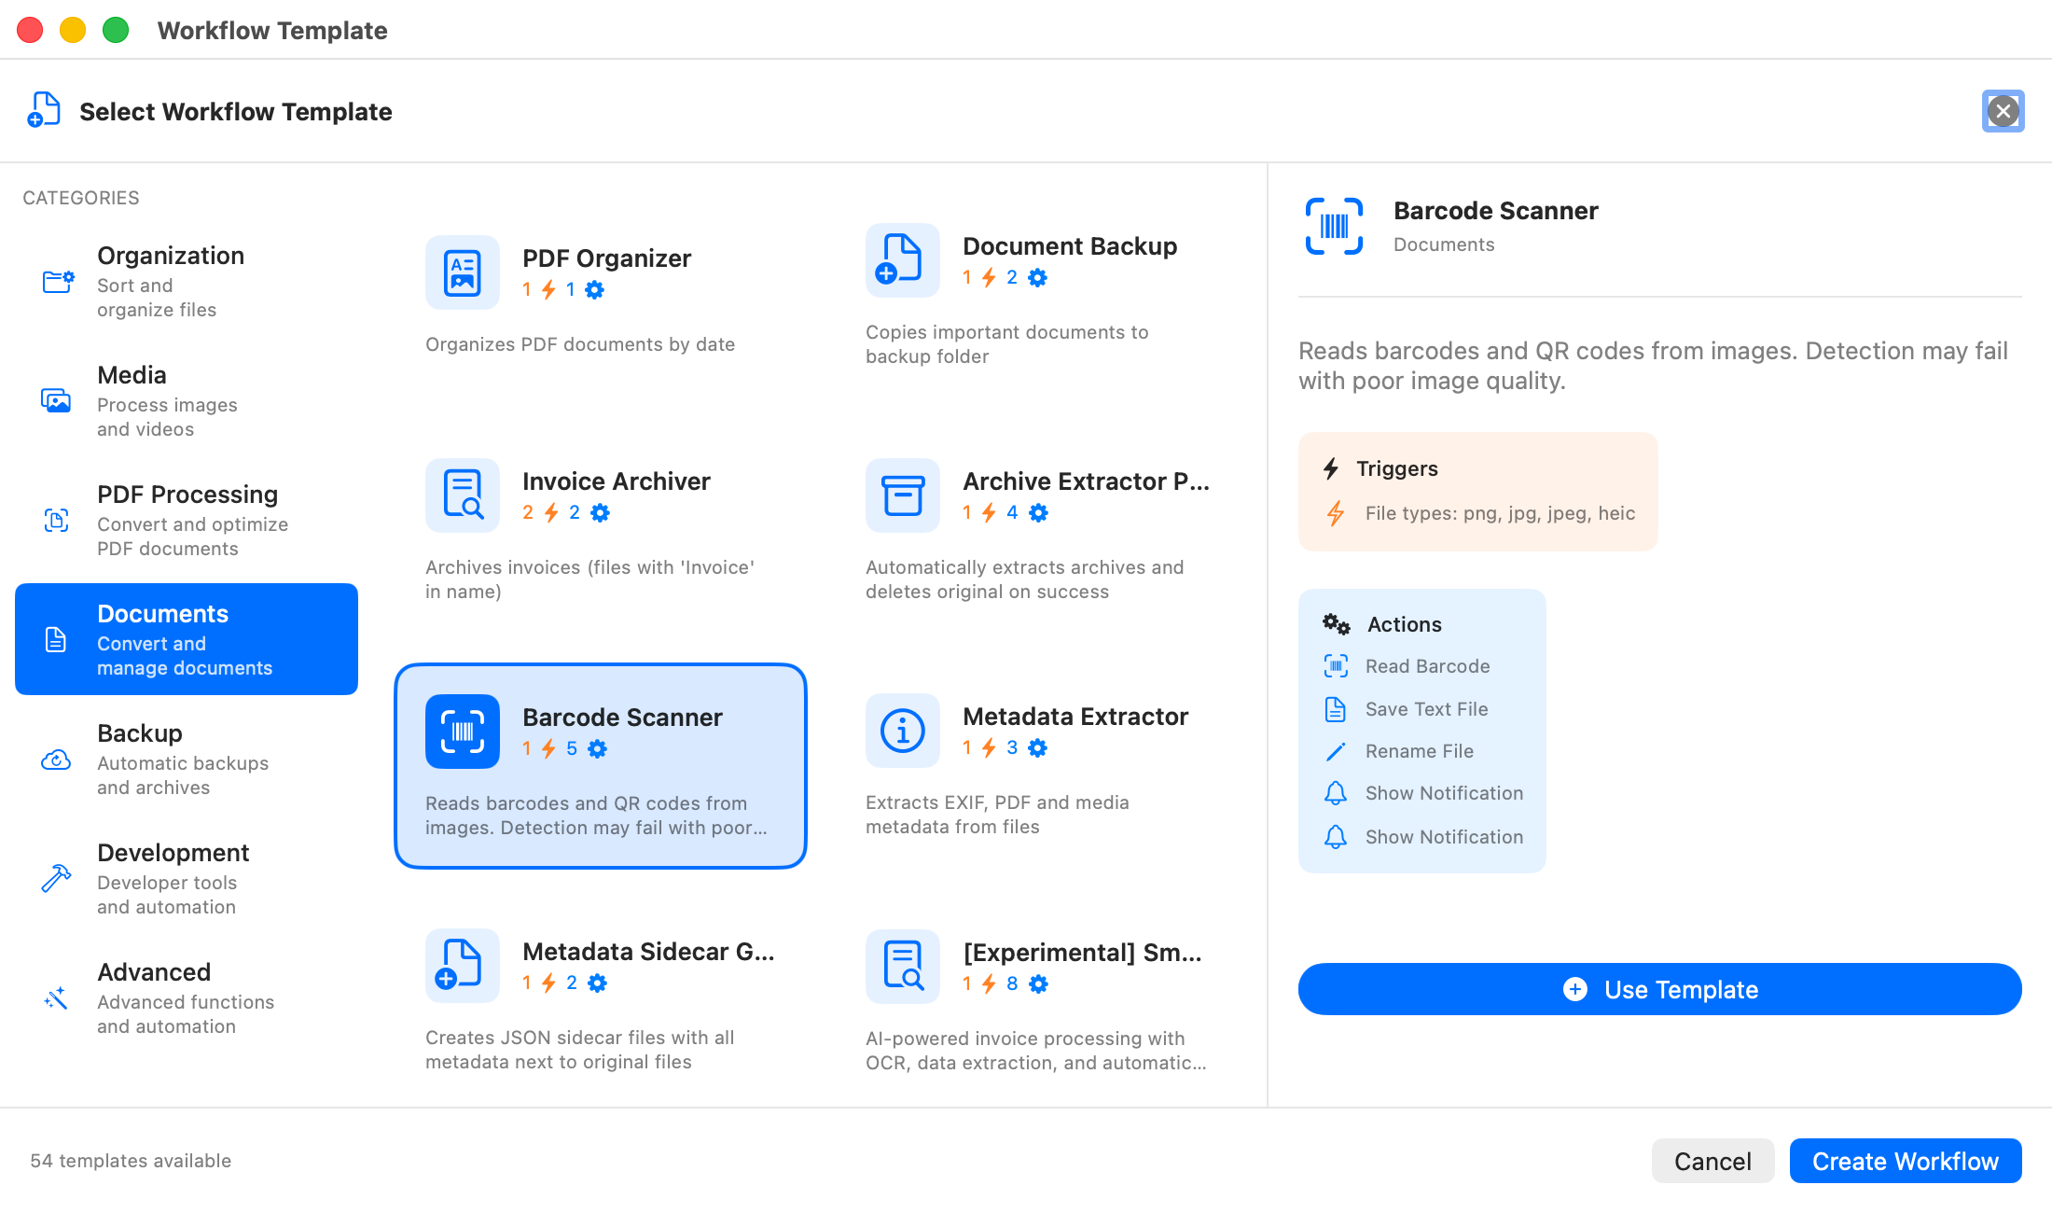Cancel the template selection
Viewport: 2052px width, 1213px height.
tap(1712, 1161)
